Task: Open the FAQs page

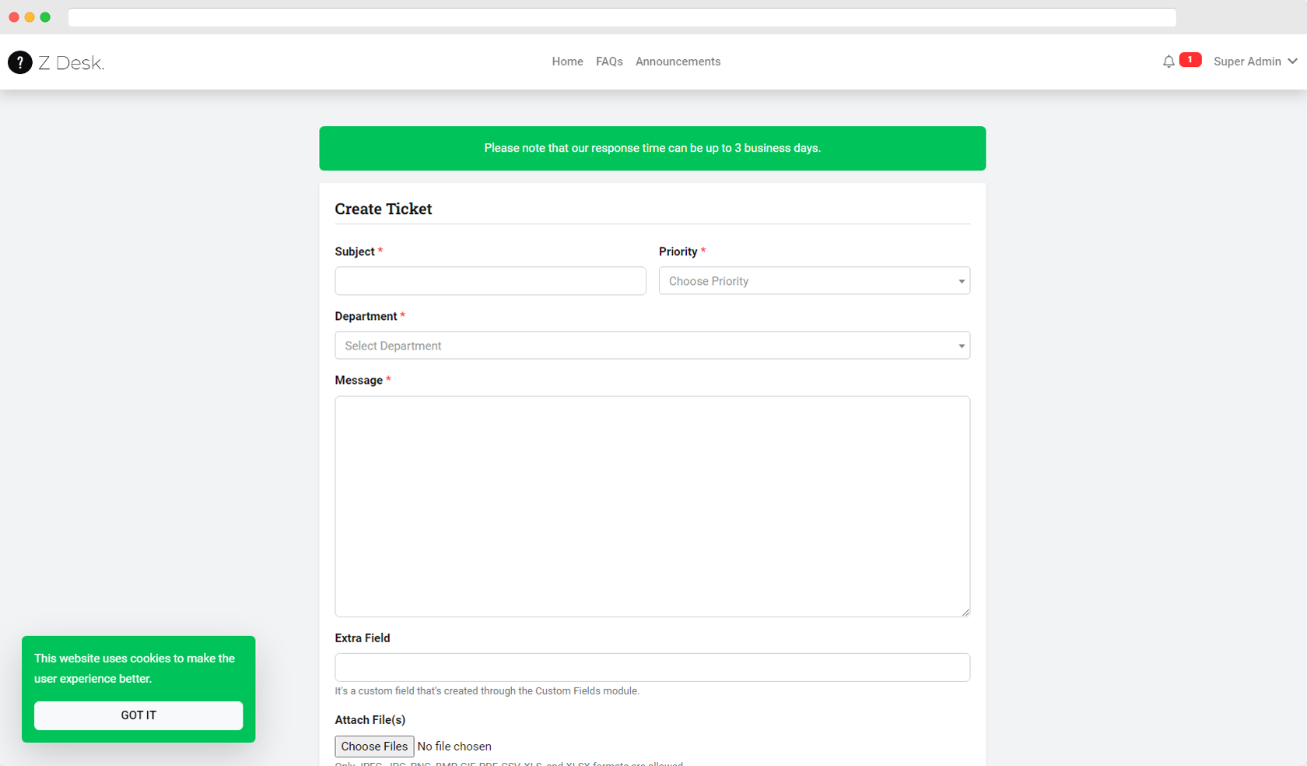Action: click(609, 61)
